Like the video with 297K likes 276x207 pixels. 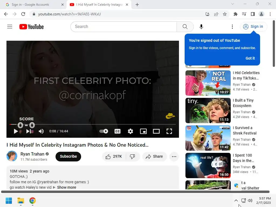(114, 157)
